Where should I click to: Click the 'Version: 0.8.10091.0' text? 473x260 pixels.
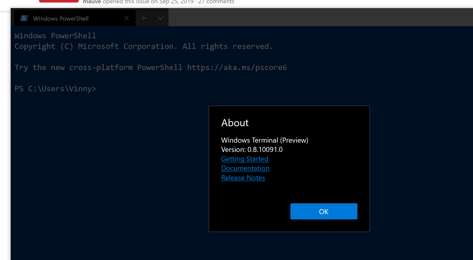pyautogui.click(x=252, y=150)
